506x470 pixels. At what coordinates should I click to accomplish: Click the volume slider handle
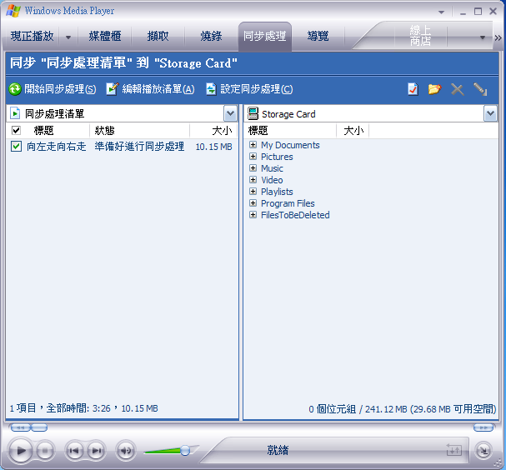point(185,450)
